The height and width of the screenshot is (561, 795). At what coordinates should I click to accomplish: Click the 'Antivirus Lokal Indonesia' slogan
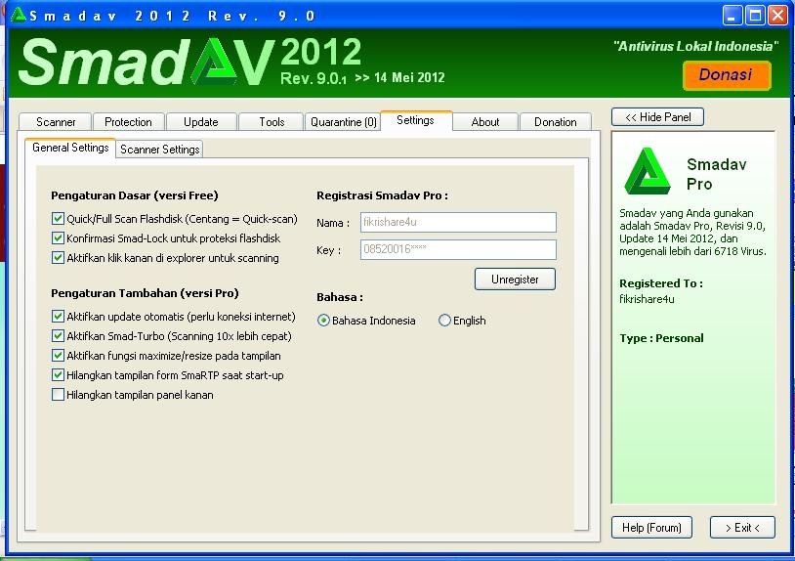695,46
